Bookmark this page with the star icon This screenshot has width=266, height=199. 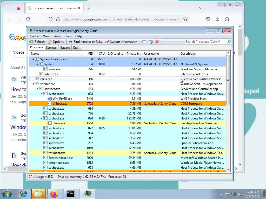tap(185, 19)
